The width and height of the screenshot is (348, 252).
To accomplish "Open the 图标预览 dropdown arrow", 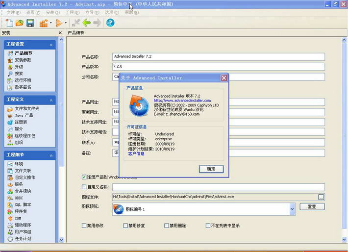I will 292,209.
